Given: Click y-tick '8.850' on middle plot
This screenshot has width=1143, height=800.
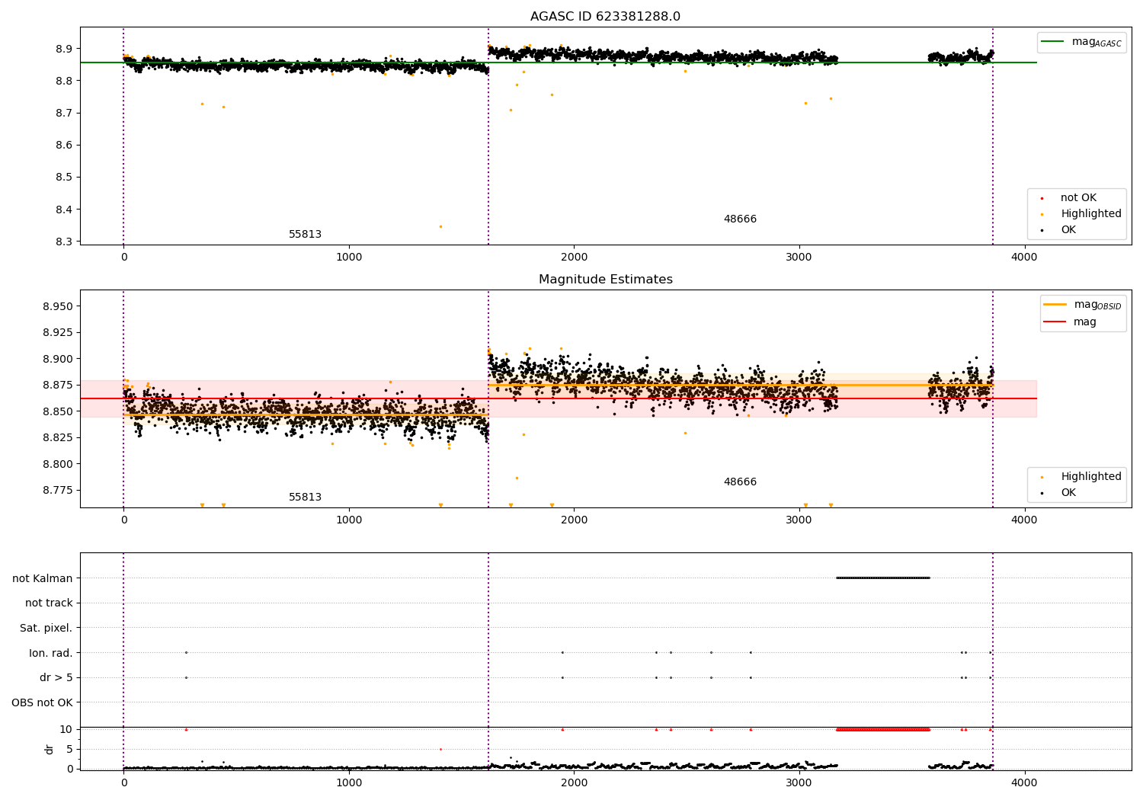Looking at the screenshot, I should pos(58,411).
